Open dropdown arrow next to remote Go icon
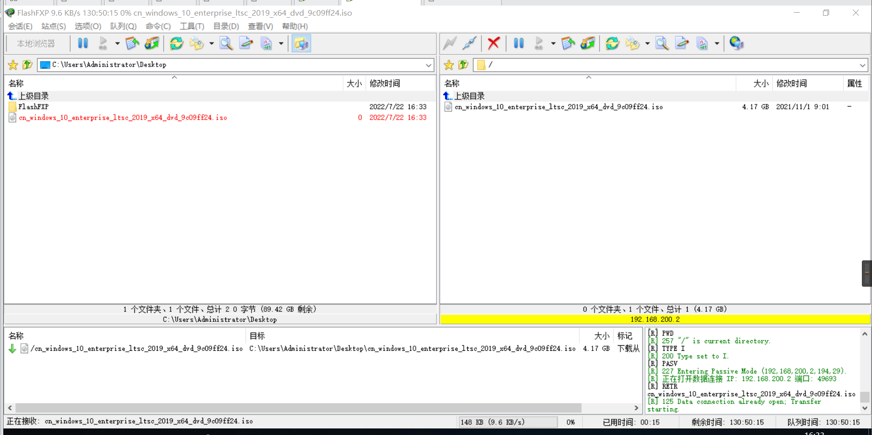 (553, 43)
